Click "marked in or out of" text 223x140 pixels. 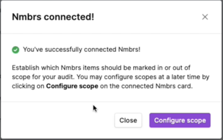point(162,68)
